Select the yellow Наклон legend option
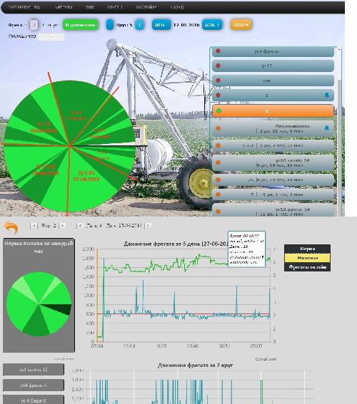Image resolution: width=357 pixels, height=404 pixels. pyautogui.click(x=307, y=258)
